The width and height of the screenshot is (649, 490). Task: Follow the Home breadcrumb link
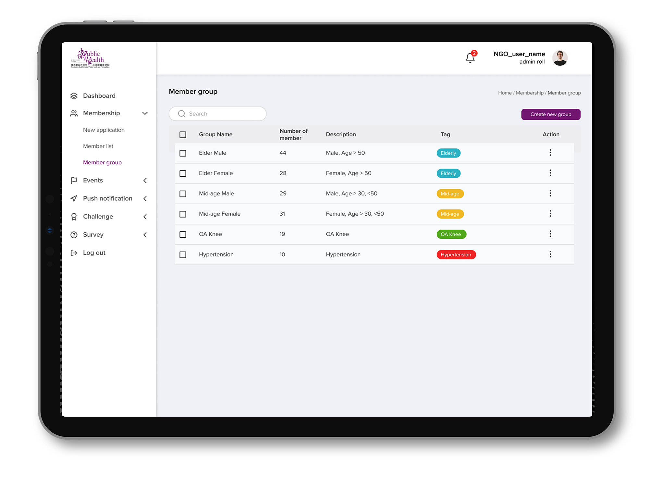coord(505,93)
